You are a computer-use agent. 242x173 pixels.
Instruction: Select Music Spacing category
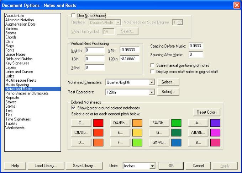(x=17, y=85)
